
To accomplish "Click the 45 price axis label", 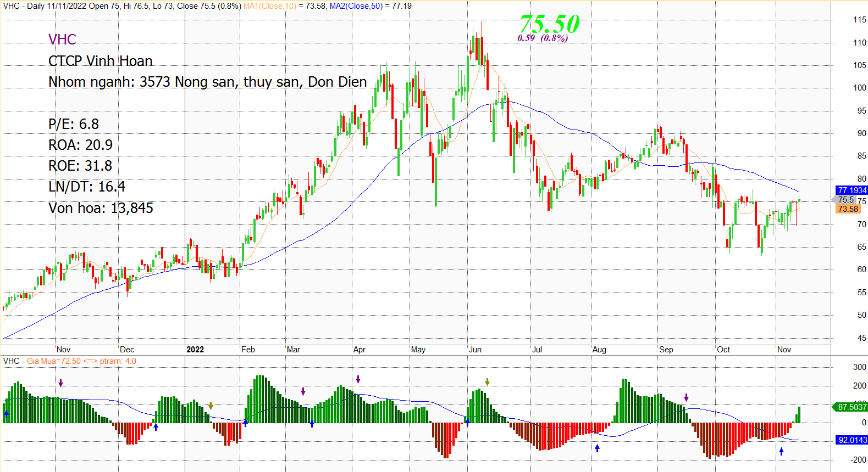I will tap(861, 338).
